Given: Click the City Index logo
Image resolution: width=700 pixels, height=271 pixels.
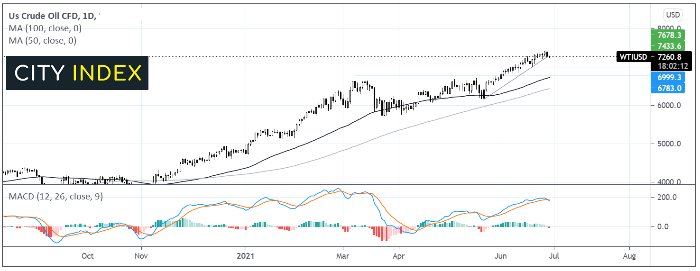Looking at the screenshot, I should click(x=77, y=73).
